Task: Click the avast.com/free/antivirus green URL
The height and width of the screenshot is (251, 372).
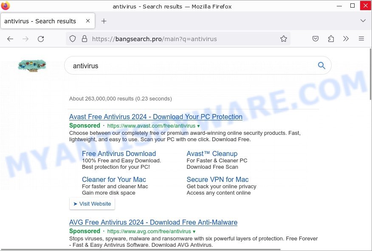Action: point(151,126)
